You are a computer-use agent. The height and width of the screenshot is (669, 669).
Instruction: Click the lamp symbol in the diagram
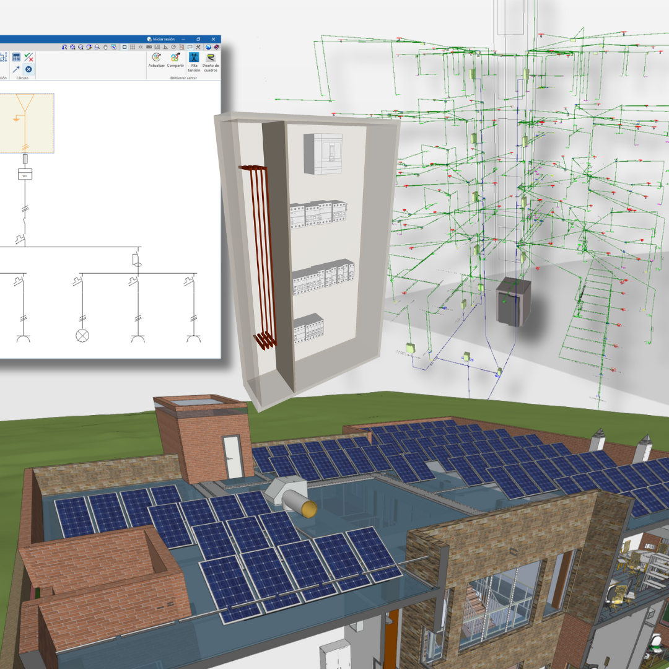pos(82,335)
